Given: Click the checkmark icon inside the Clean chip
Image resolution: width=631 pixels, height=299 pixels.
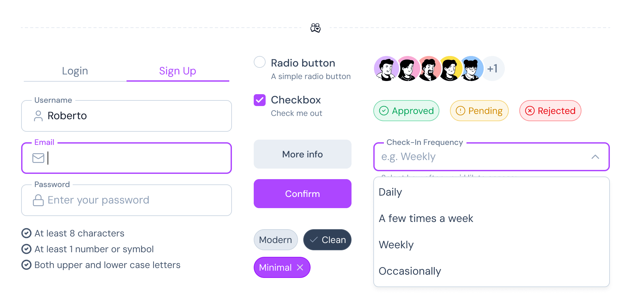Looking at the screenshot, I should [x=314, y=240].
